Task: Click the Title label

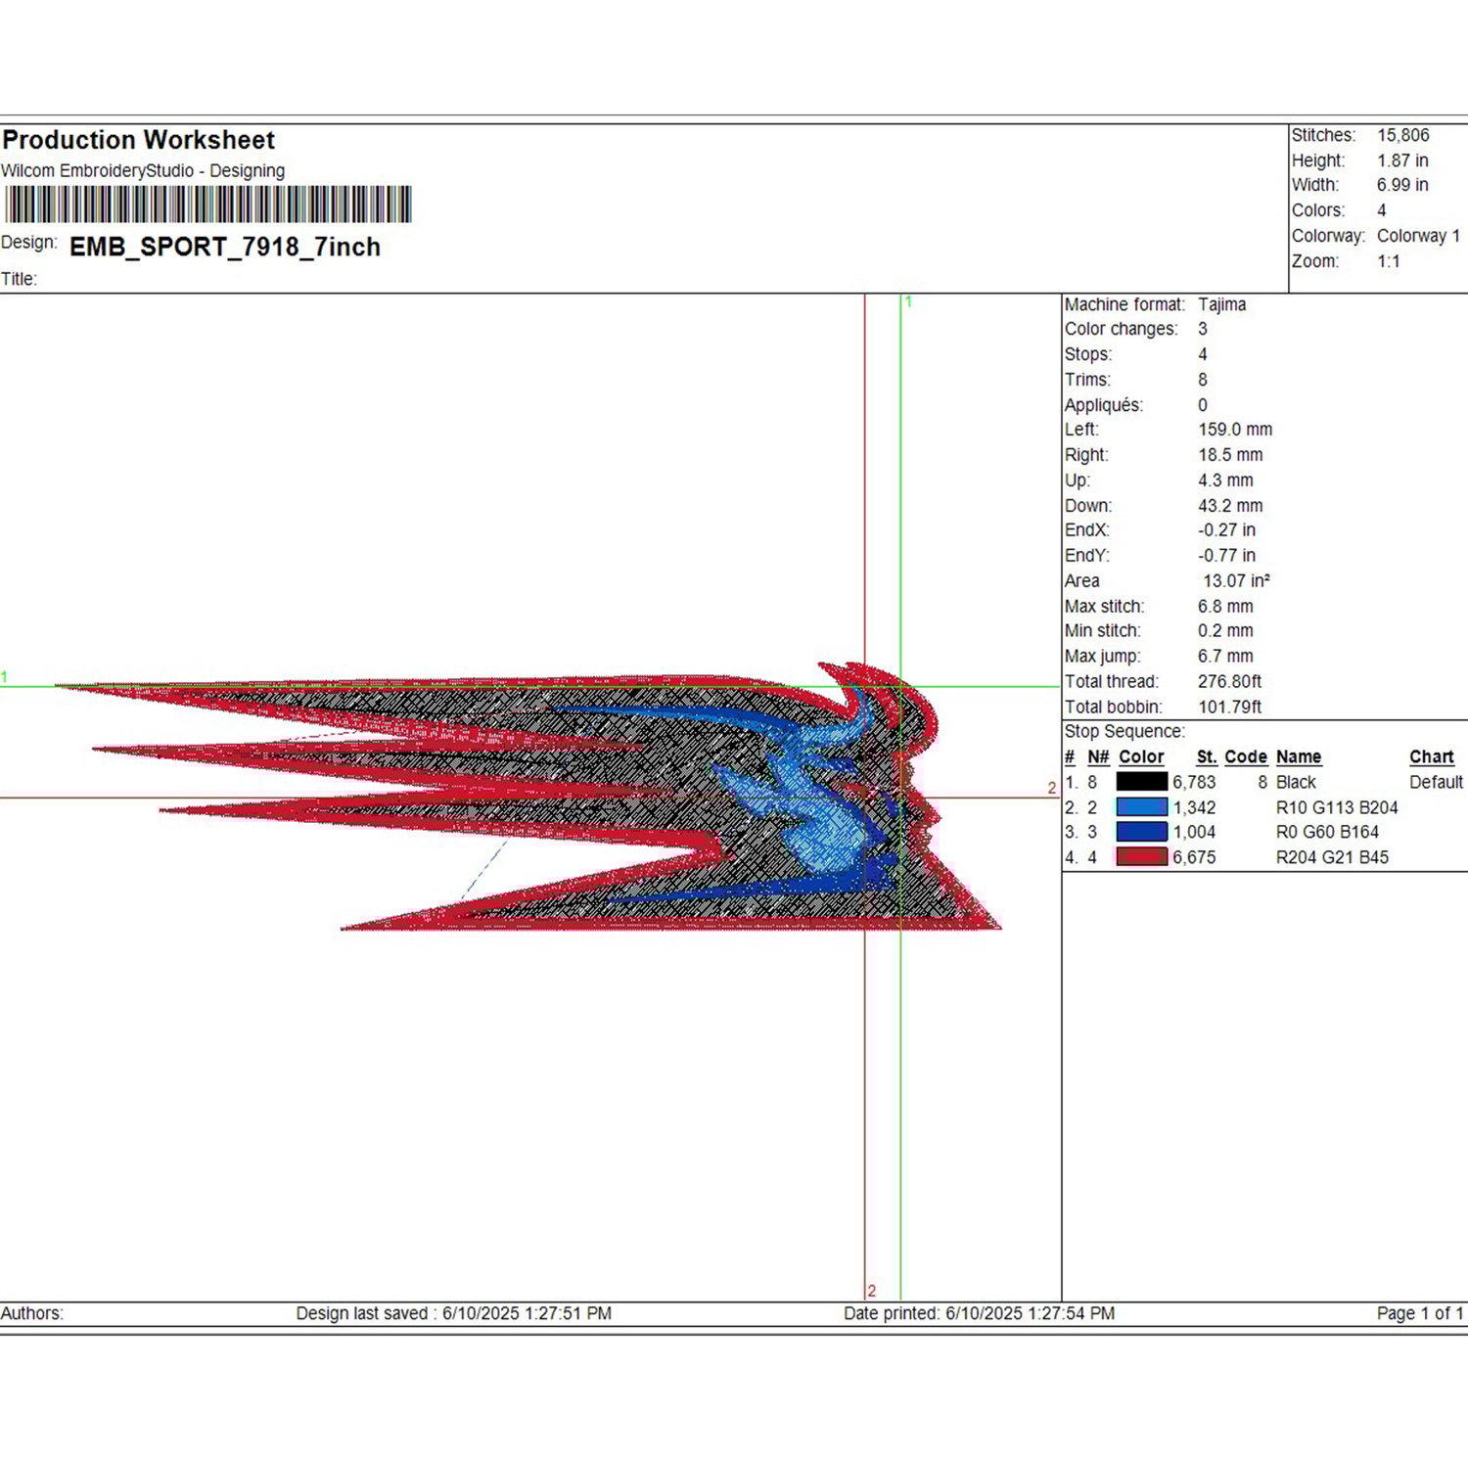Action: [19, 279]
